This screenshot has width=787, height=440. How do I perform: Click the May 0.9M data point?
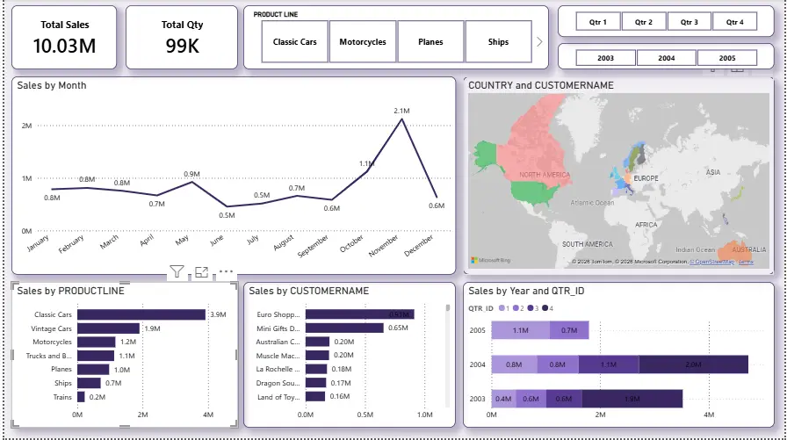point(191,182)
